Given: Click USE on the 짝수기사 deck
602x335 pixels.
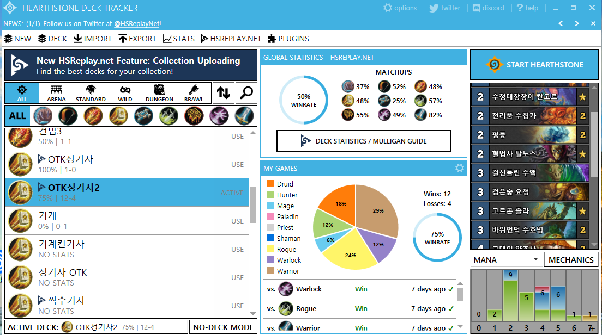Looking at the screenshot, I should tap(237, 306).
